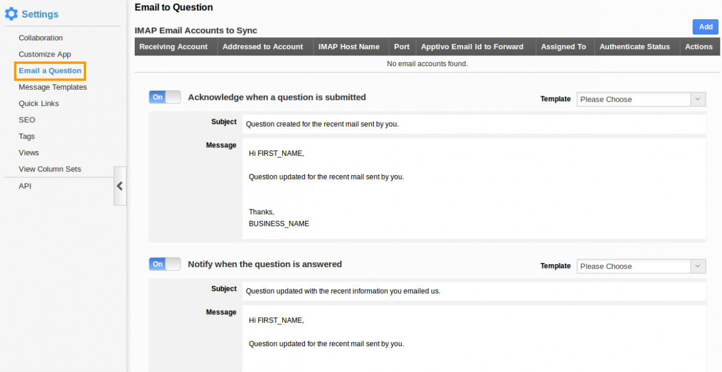Image resolution: width=722 pixels, height=372 pixels.
Task: Toggle Acknowledge when question submitted switch
Action: [x=165, y=97]
